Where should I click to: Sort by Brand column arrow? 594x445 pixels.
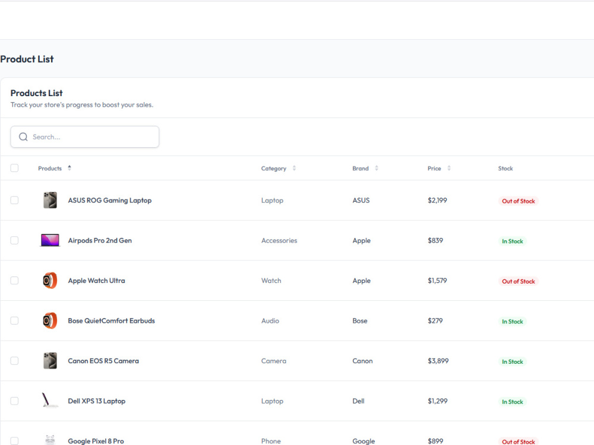(376, 168)
